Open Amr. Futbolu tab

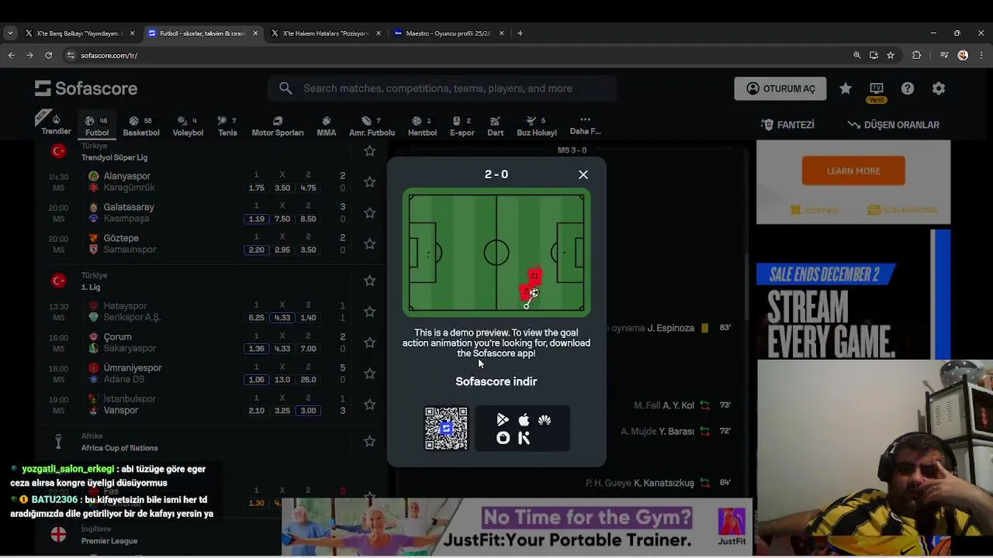[372, 126]
